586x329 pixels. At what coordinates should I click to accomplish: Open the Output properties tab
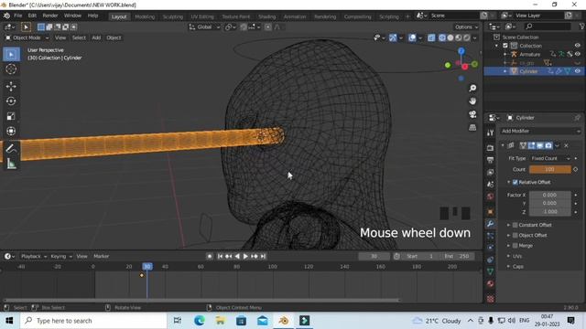pyautogui.click(x=491, y=160)
